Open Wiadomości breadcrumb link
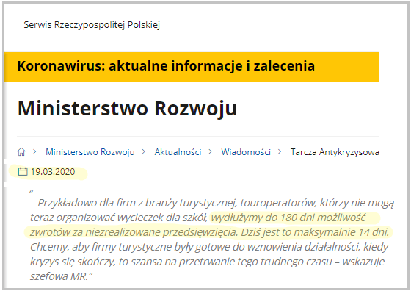Screen dimensions: 411x291 coord(246,152)
